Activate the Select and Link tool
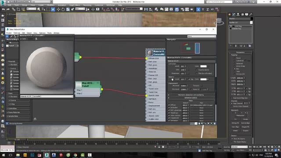Image resolution: width=281 pixels, height=158 pixels. pyautogui.click(x=14, y=9)
